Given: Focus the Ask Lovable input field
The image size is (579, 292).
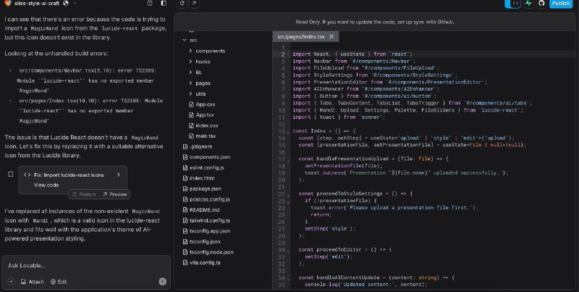Looking at the screenshot, I should click(x=86, y=265).
